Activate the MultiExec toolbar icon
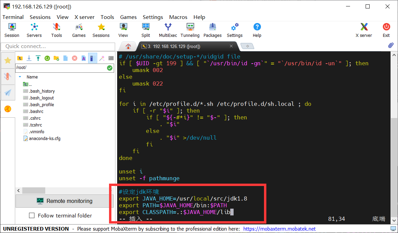This screenshot has height=233, width=398. (x=168, y=30)
